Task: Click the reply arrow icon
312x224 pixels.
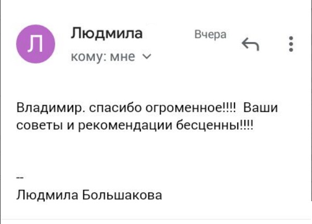Action: tap(251, 45)
